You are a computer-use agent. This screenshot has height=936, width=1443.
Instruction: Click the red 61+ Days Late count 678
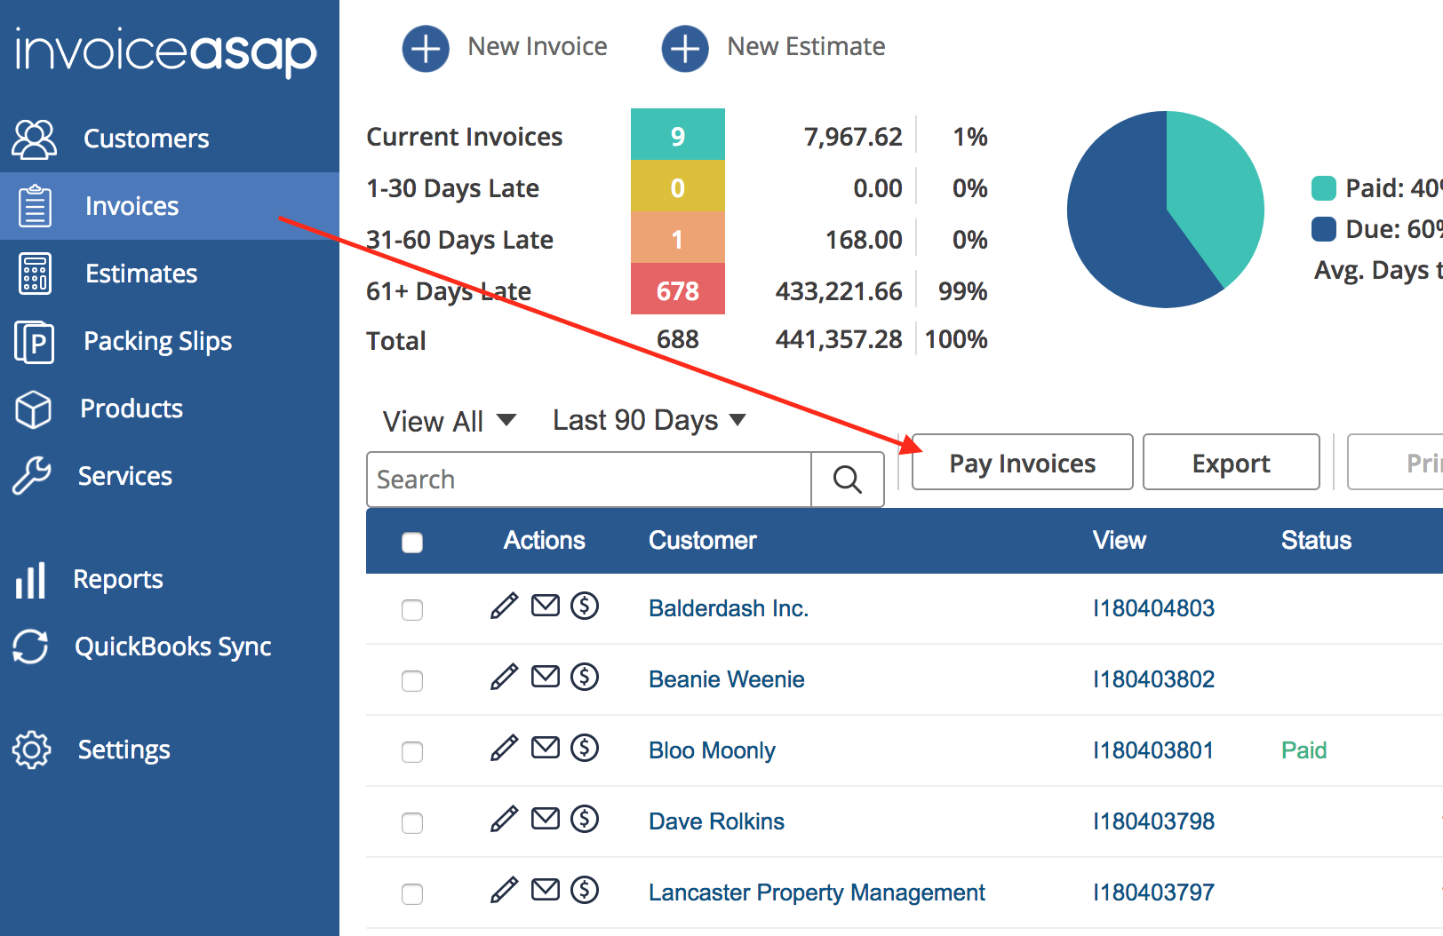click(678, 290)
